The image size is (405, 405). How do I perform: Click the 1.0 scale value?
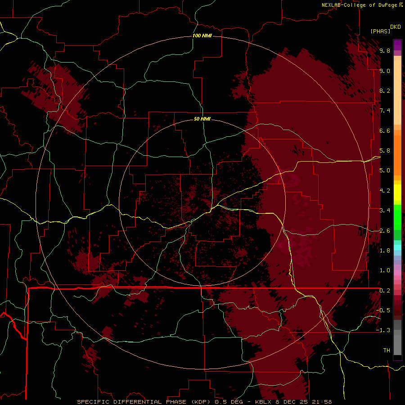pos(385,270)
